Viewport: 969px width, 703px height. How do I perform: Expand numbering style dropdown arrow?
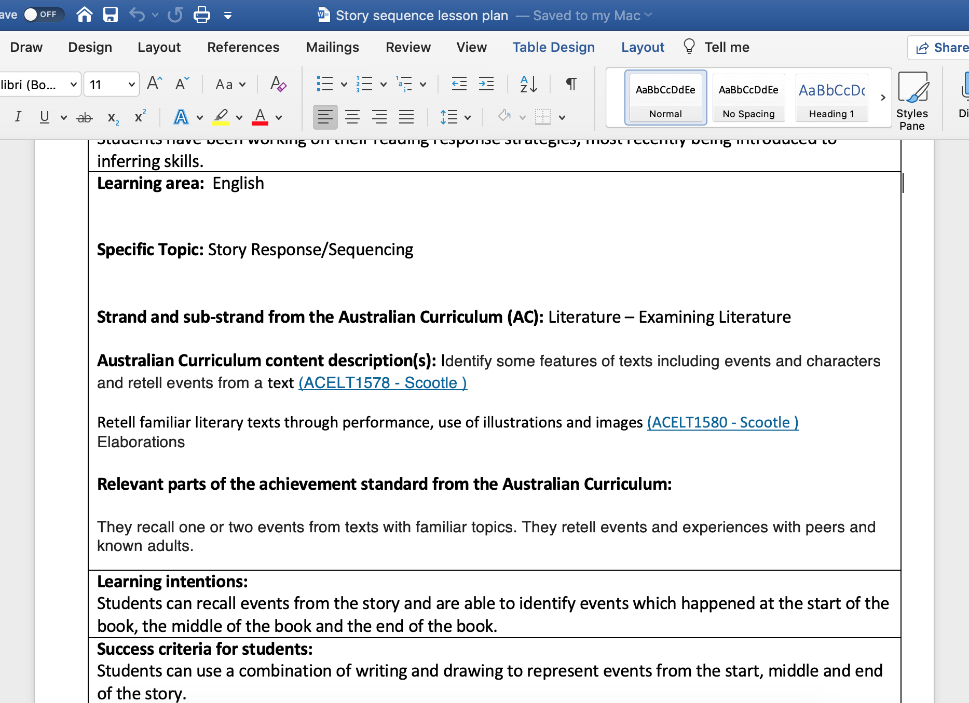[383, 84]
